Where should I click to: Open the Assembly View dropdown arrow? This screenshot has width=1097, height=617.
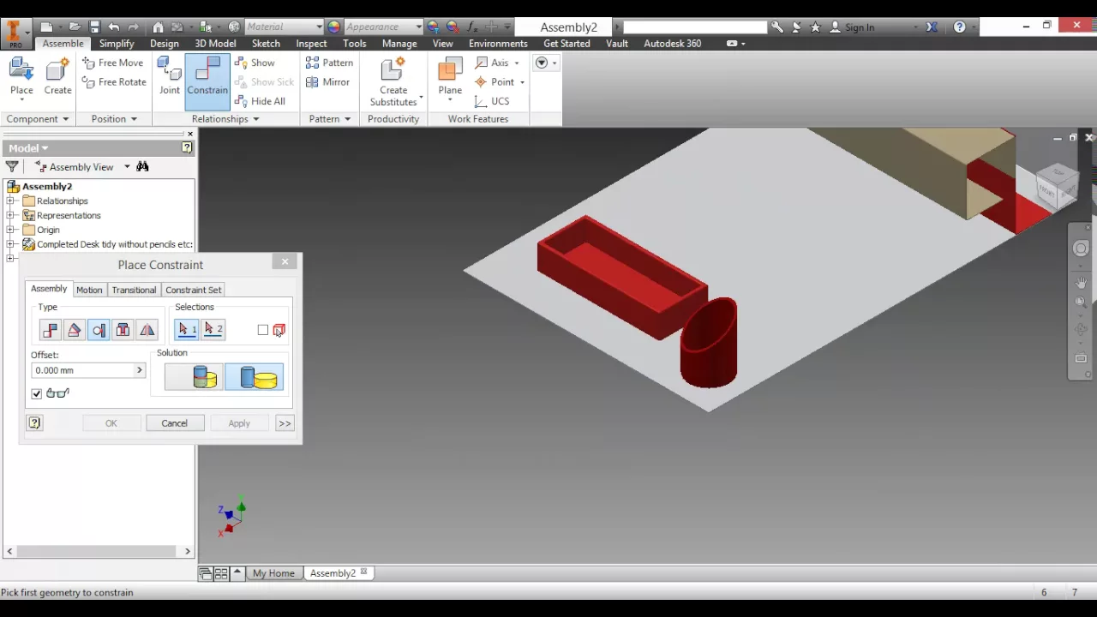pos(127,167)
